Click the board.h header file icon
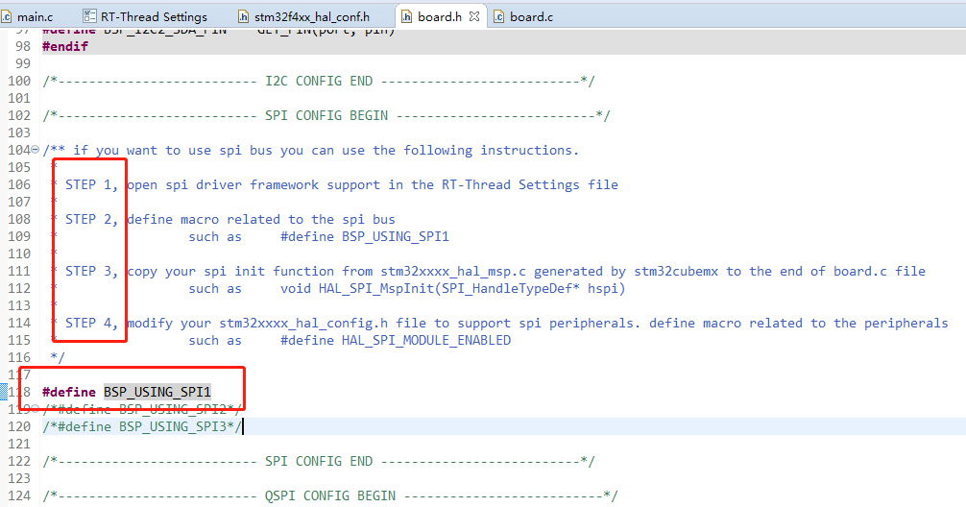This screenshot has width=966, height=507. [x=406, y=16]
